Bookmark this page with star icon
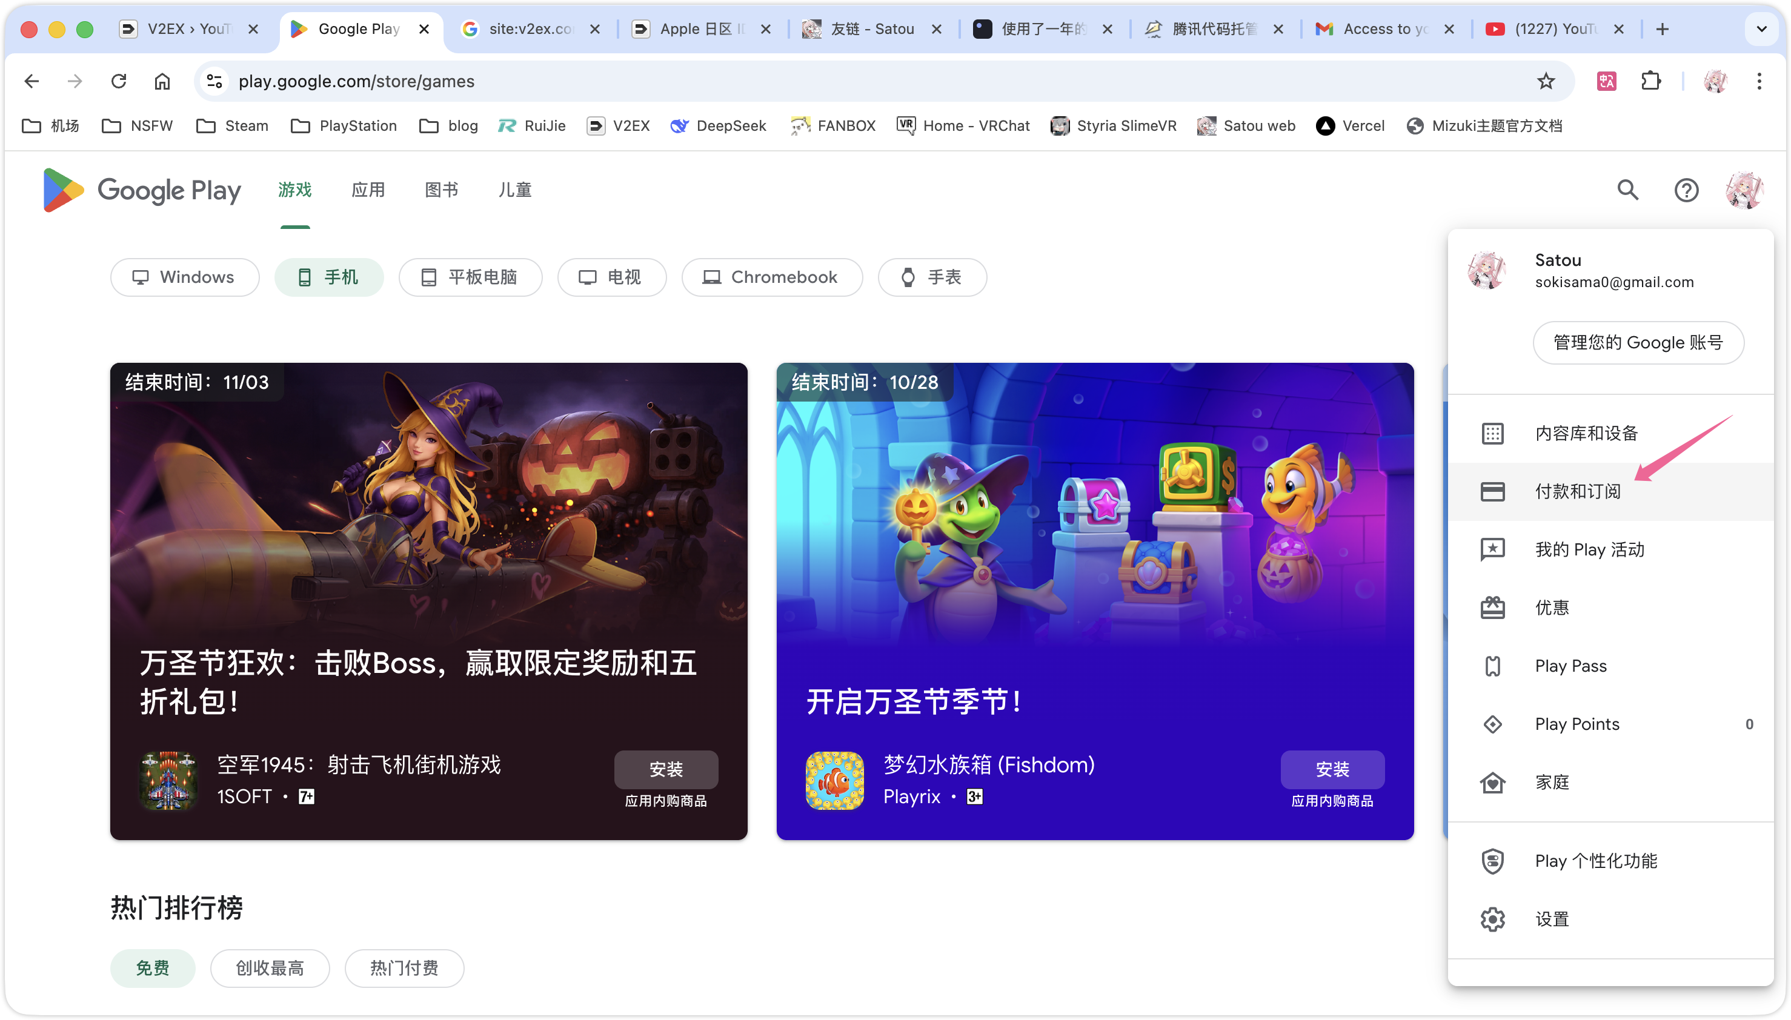The image size is (1791, 1020). click(x=1546, y=81)
